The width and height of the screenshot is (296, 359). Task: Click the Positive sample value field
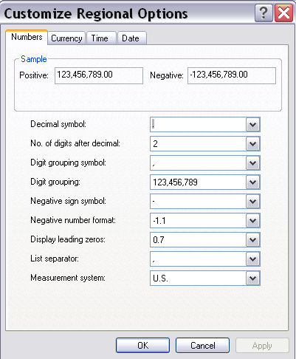(x=99, y=75)
